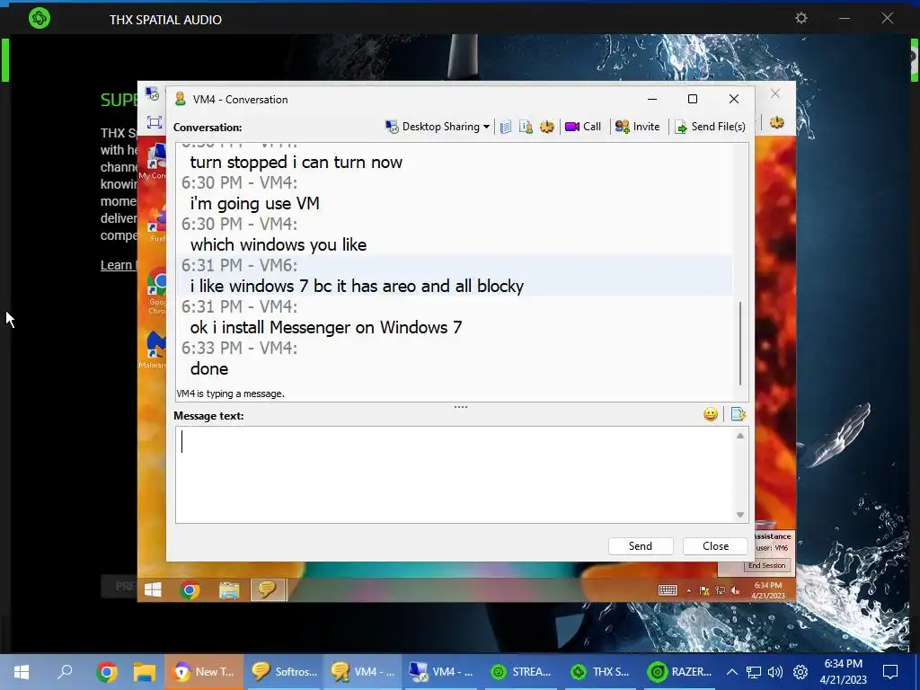This screenshot has width=920, height=690.
Task: Open File Explorer on the host taskbar
Action: [145, 672]
